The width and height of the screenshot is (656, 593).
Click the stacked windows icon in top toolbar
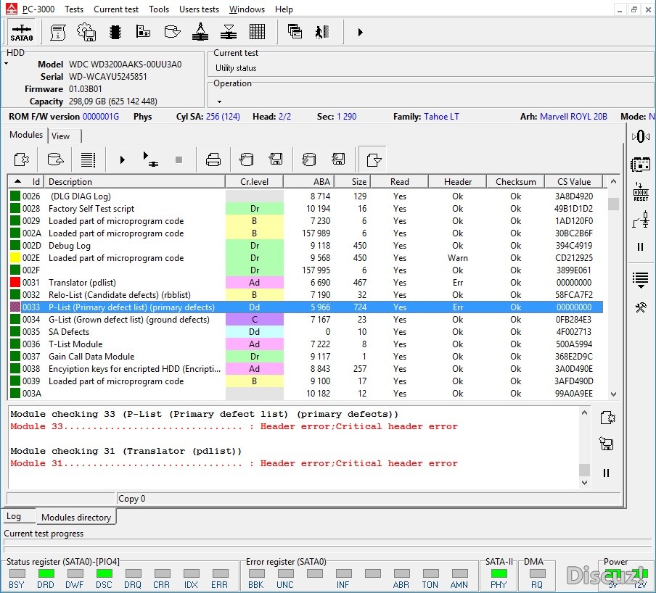point(295,32)
